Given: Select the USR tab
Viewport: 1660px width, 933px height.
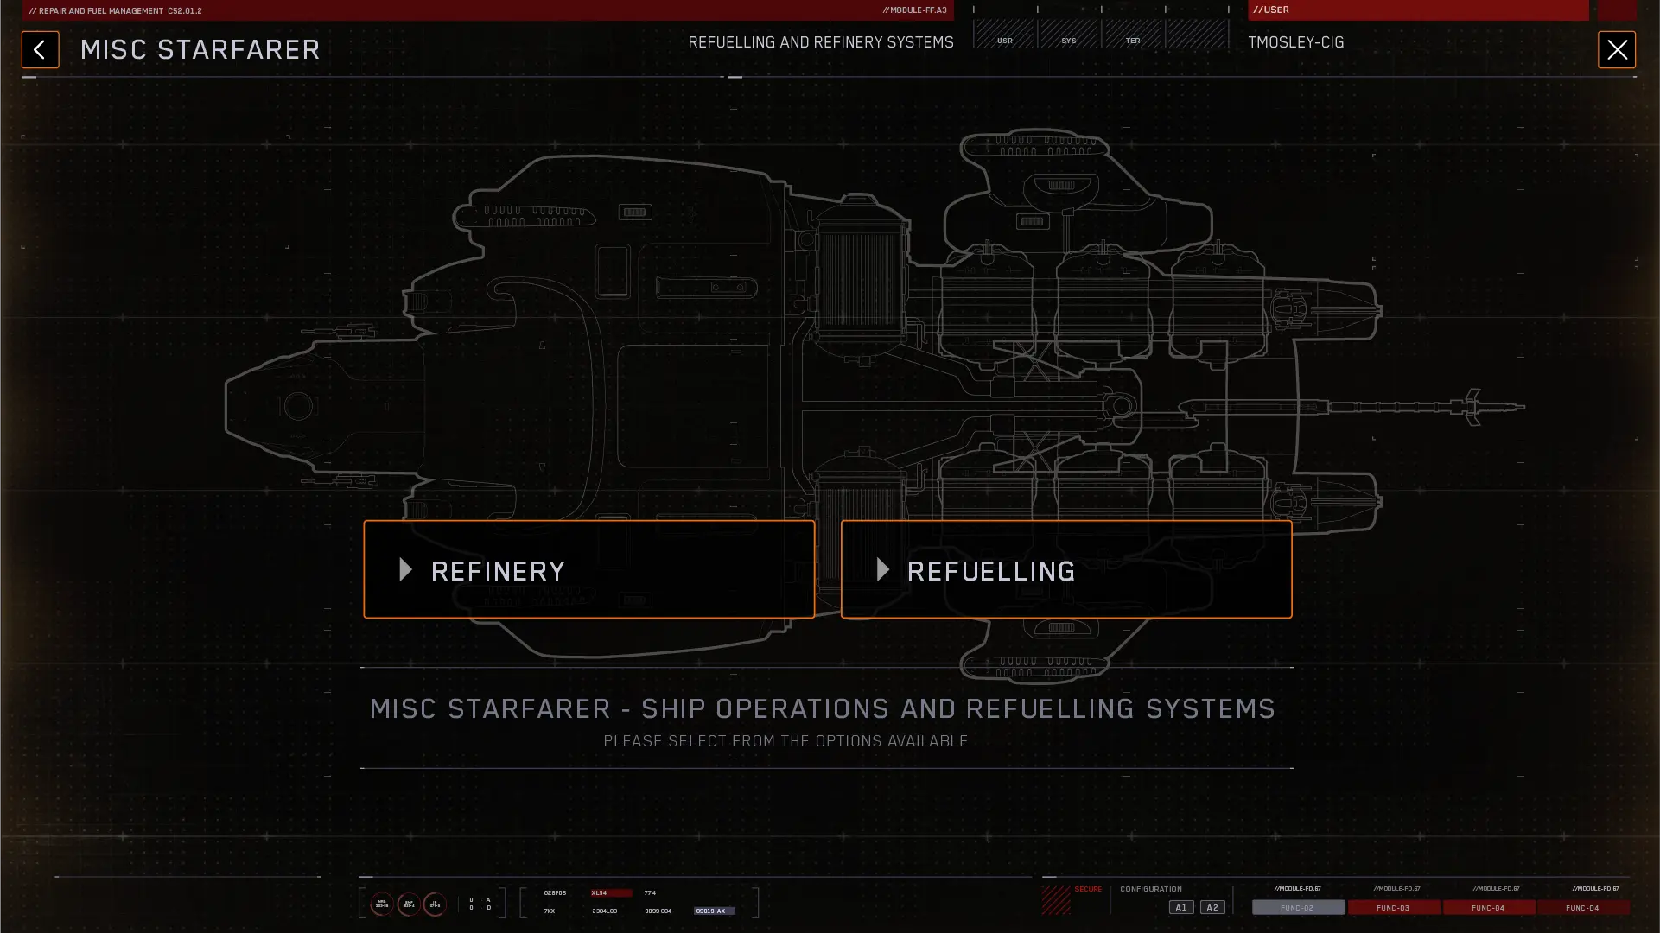Looking at the screenshot, I should [x=1005, y=35].
